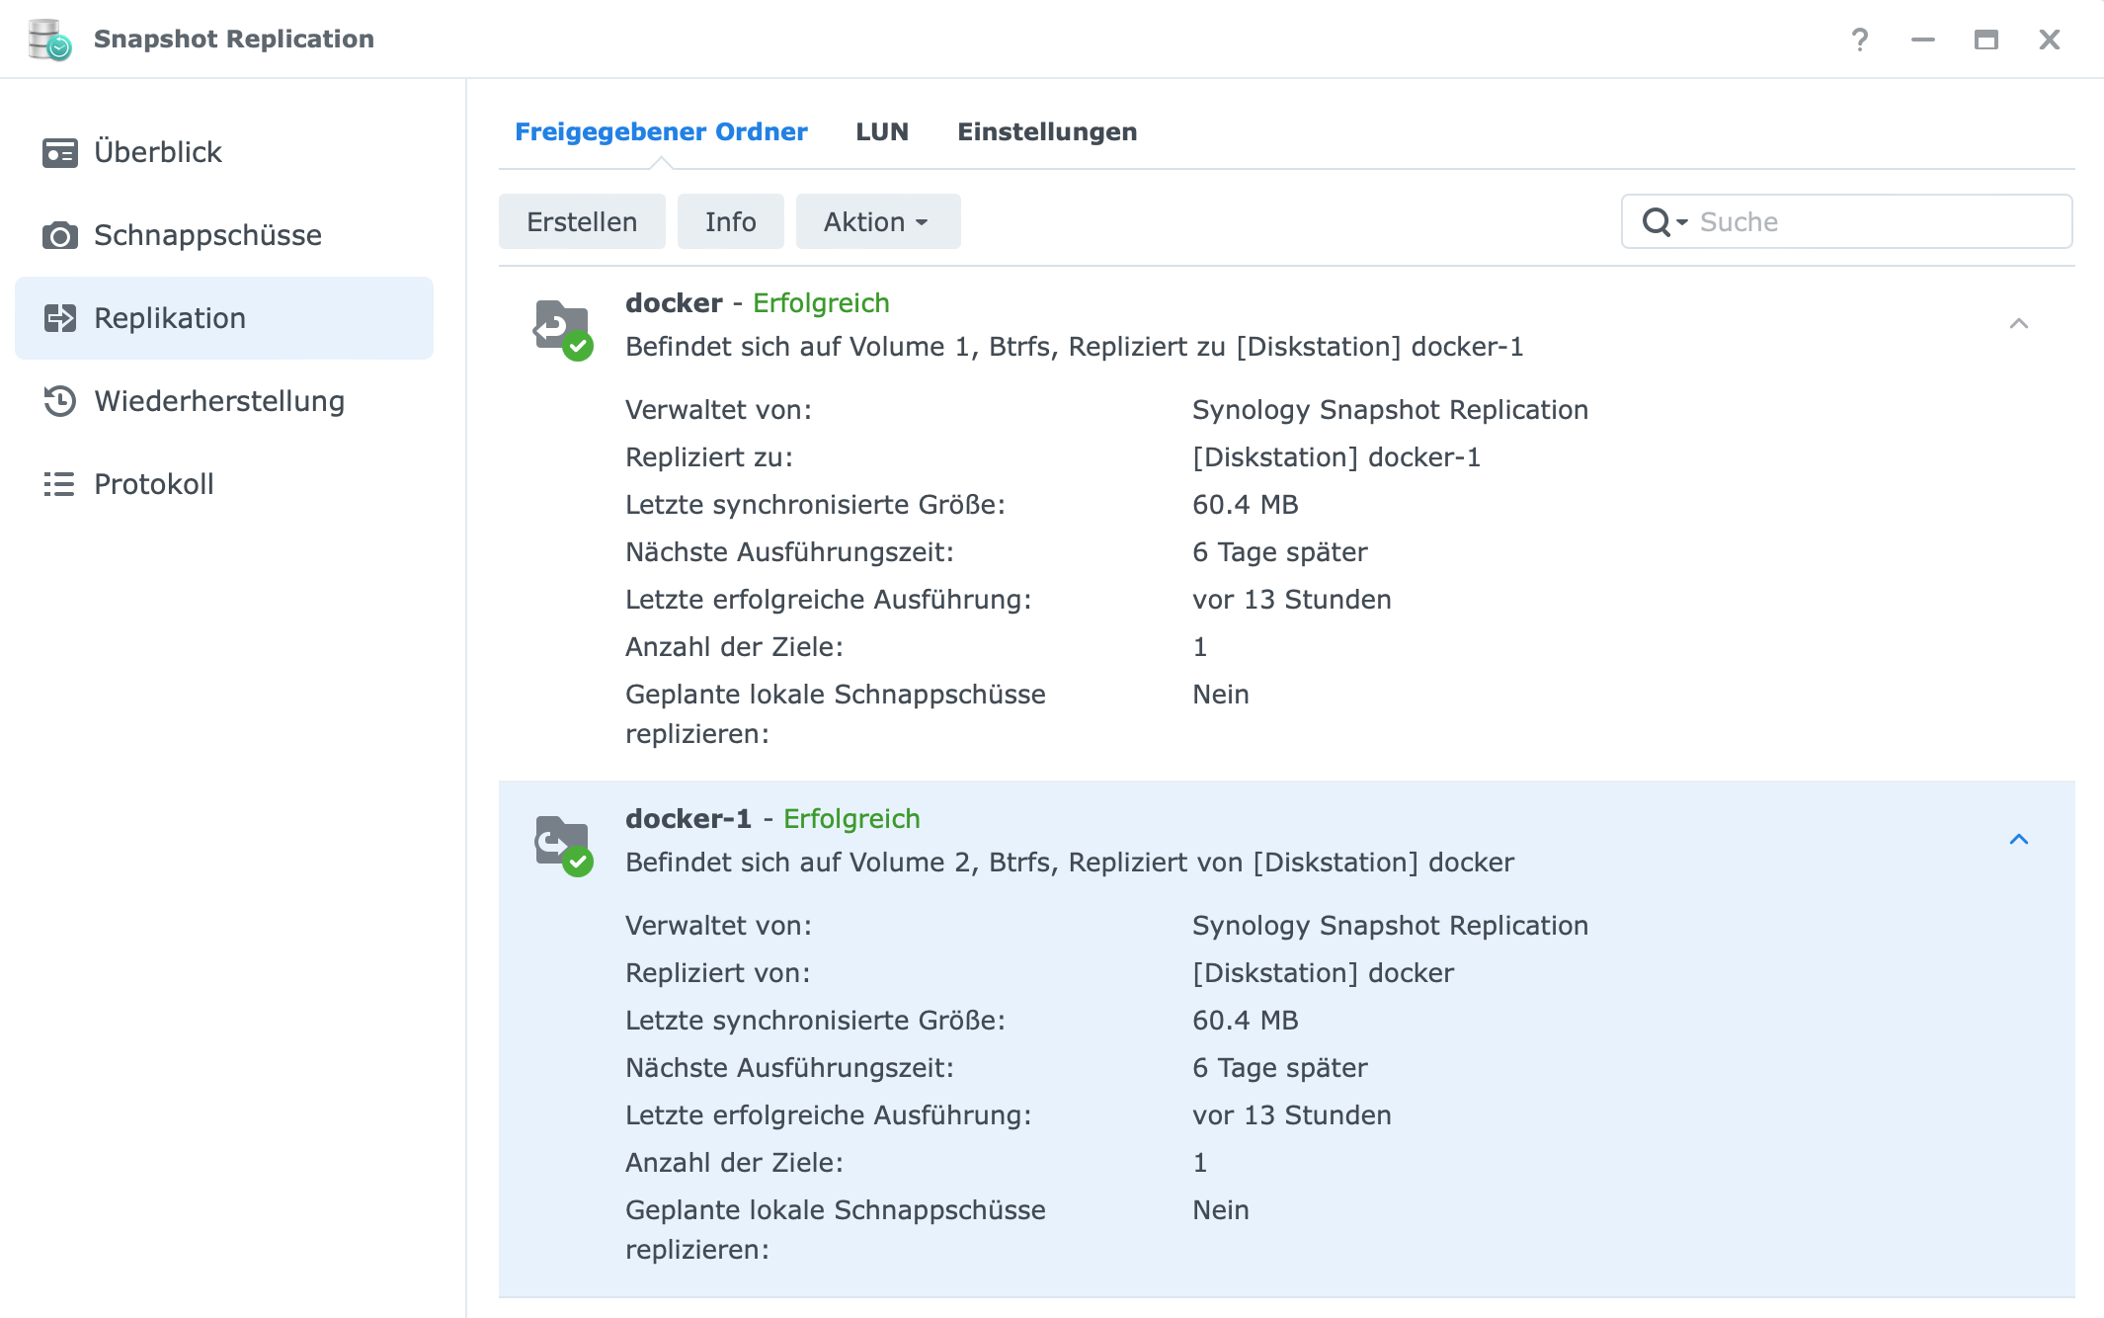
Task: Click the Snapshot Replication app icon
Action: click(x=49, y=40)
